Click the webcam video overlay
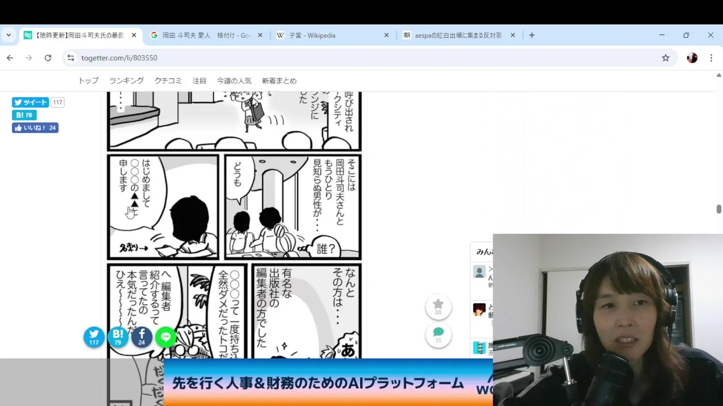This screenshot has width=723, height=406. [x=608, y=320]
